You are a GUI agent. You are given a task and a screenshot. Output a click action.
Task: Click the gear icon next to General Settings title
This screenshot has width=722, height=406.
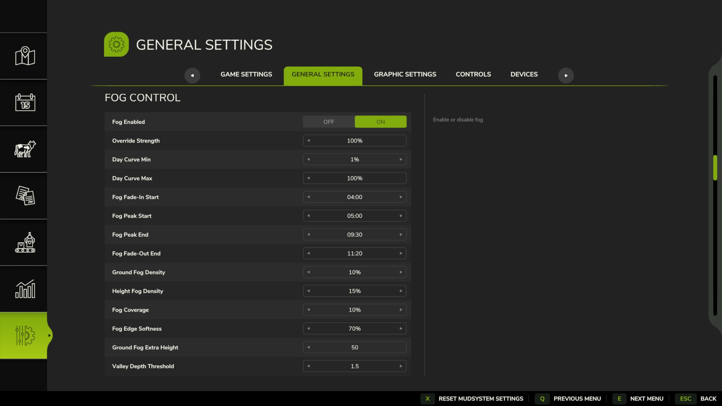click(116, 44)
